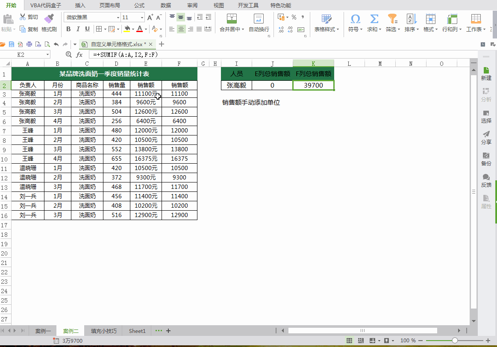
Task: Toggle horizontal center alignment
Action: pos(181,29)
